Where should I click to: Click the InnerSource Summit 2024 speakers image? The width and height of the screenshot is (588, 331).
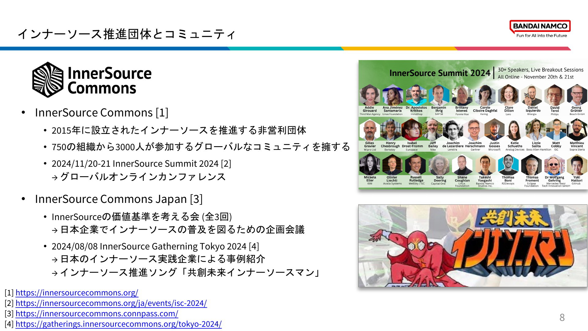pos(473,124)
